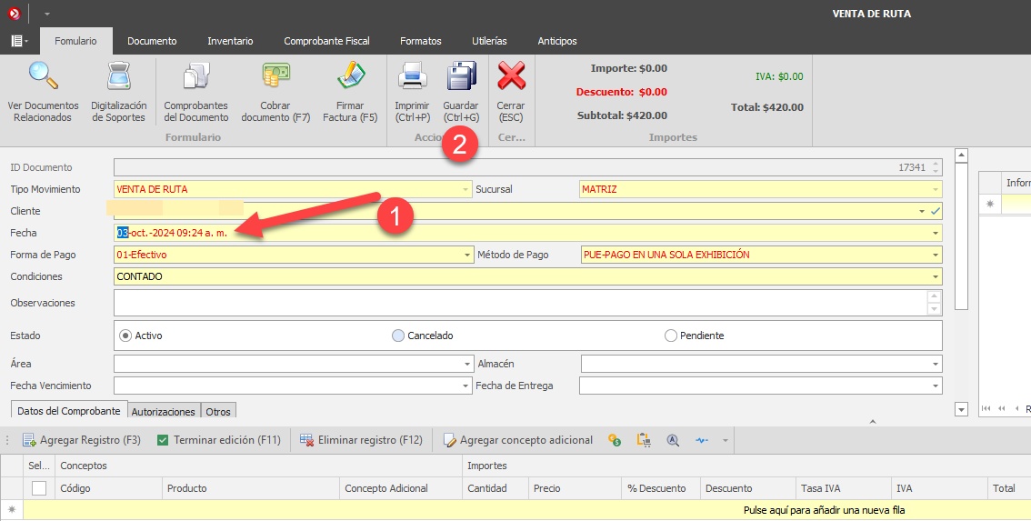Click the % Descuento column header
The width and height of the screenshot is (1031, 521).
[x=661, y=488]
